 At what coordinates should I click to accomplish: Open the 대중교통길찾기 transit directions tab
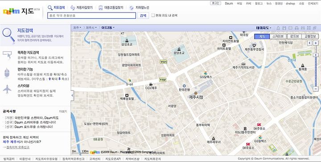[x=111, y=8]
